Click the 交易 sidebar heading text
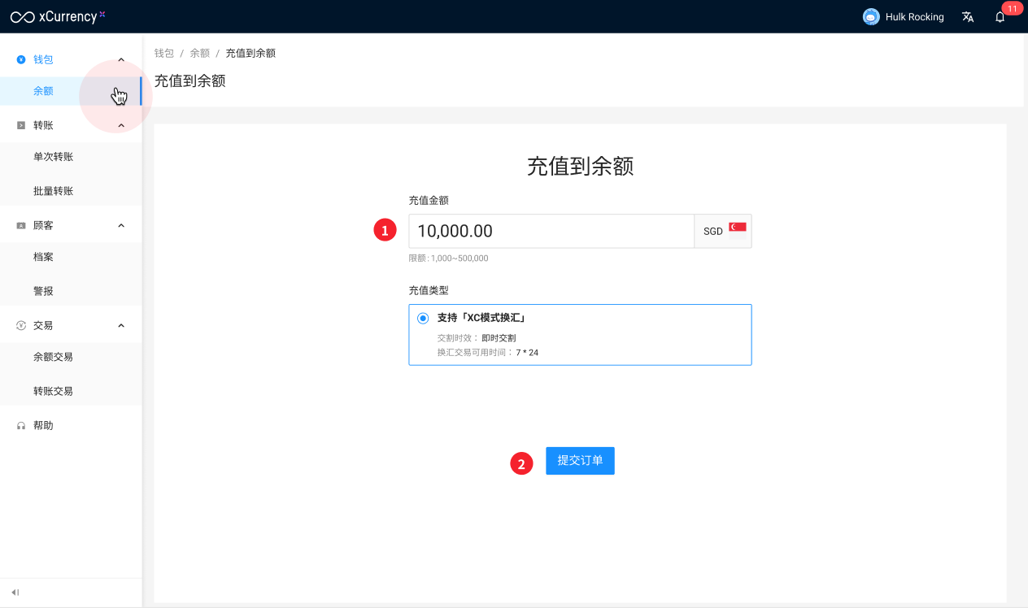This screenshot has height=608, width=1028. pos(43,325)
